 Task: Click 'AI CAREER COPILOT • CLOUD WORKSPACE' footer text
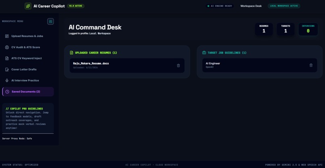point(152,165)
